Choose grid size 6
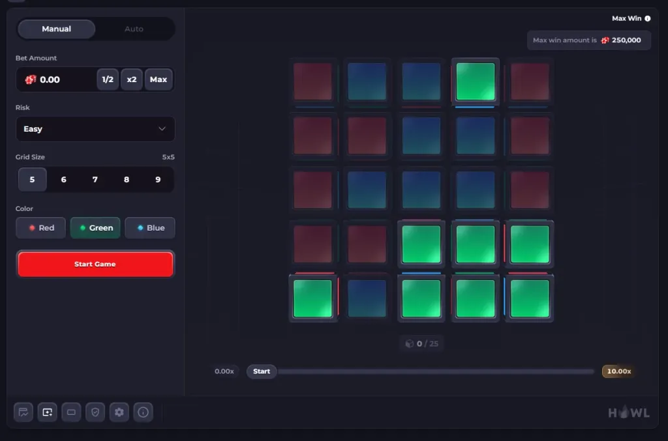Viewport: 668px width, 441px height. pyautogui.click(x=63, y=180)
